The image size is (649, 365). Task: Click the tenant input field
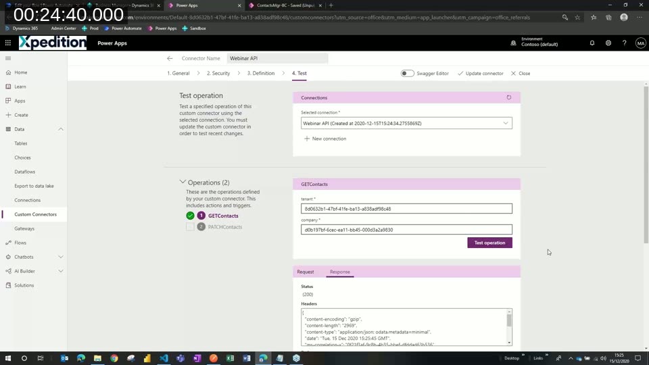406,209
